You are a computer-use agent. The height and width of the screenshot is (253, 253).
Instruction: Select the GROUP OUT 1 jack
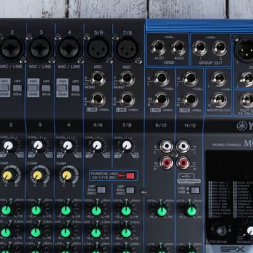click(x=200, y=47)
